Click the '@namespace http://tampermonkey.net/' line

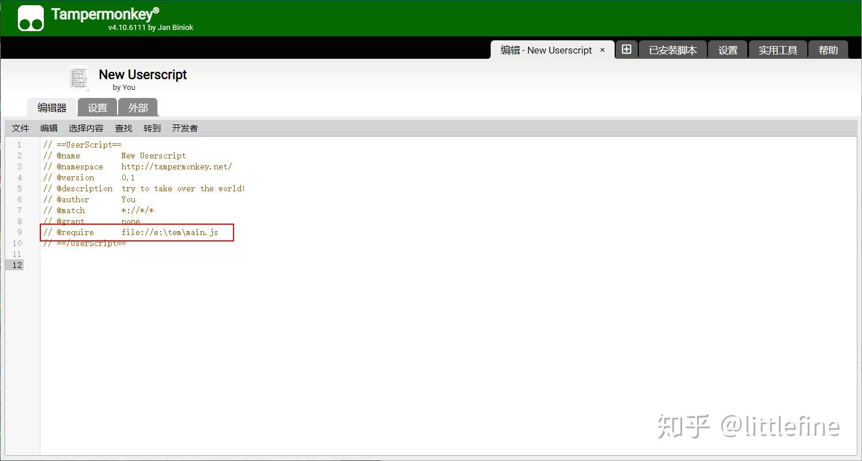(x=138, y=167)
